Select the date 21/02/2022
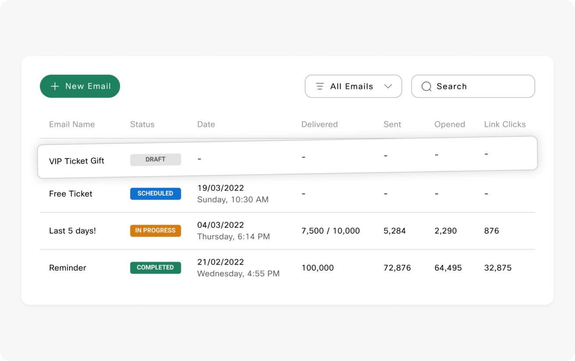Image resolution: width=575 pixels, height=361 pixels. tap(220, 262)
